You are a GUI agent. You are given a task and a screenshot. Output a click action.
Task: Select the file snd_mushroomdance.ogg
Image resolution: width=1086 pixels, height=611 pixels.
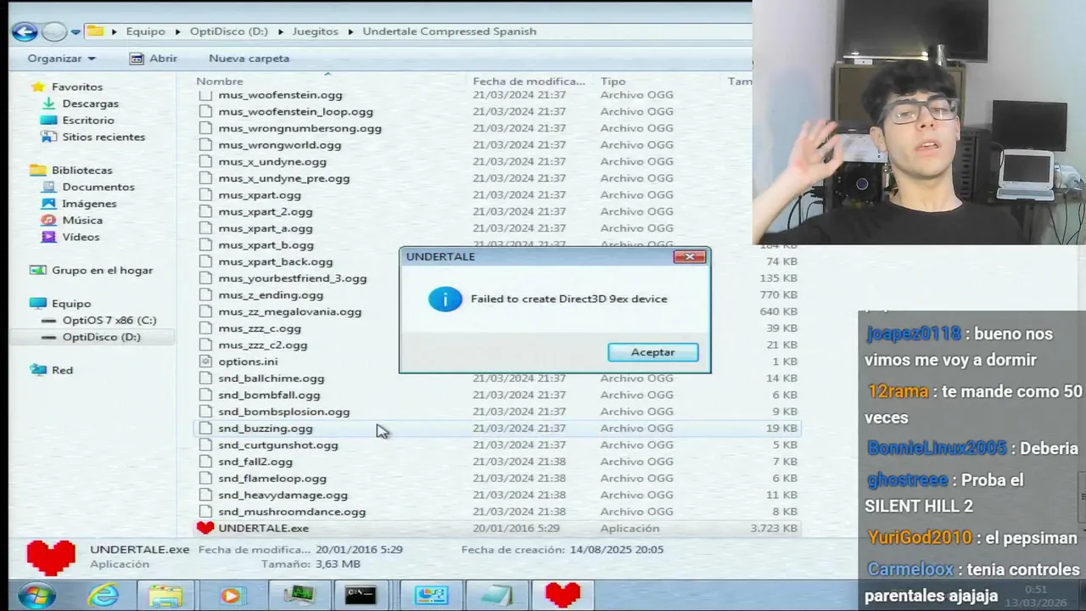(292, 512)
